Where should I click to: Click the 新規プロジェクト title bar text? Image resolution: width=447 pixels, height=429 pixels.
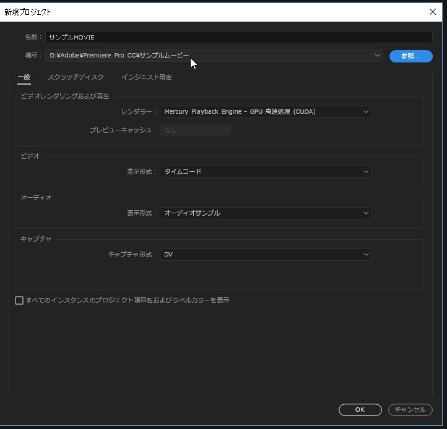click(28, 12)
